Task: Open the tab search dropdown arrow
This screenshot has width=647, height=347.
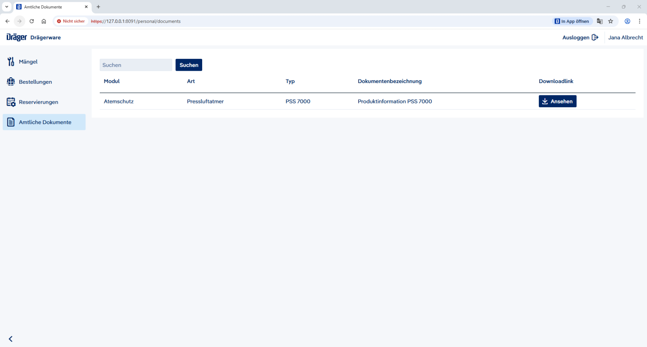Action: (7, 7)
